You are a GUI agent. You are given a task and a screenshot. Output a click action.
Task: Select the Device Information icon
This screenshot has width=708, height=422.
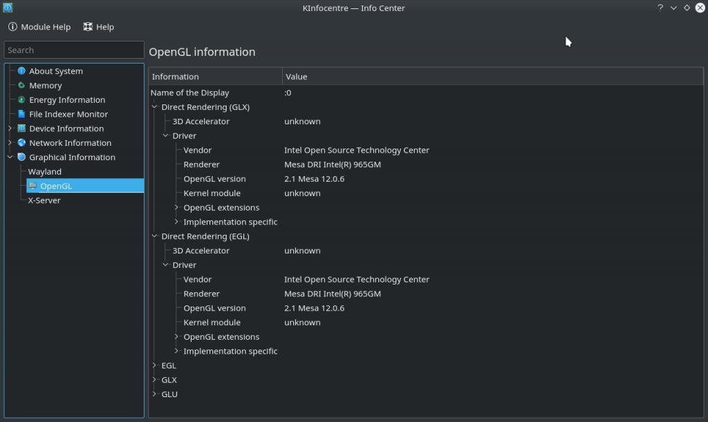point(21,128)
